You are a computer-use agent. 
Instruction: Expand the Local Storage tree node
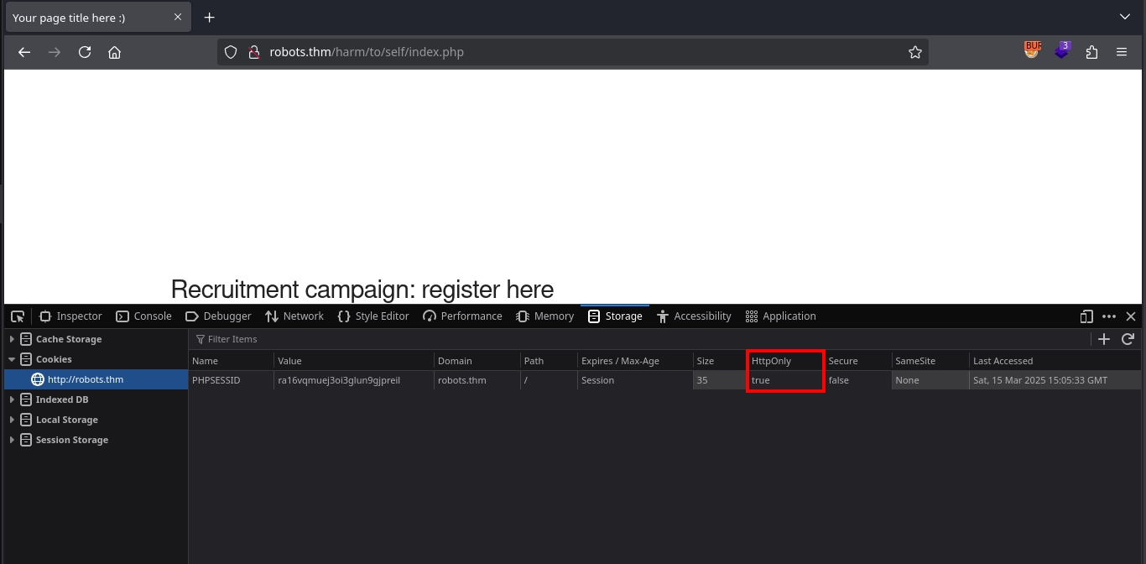(x=12, y=420)
